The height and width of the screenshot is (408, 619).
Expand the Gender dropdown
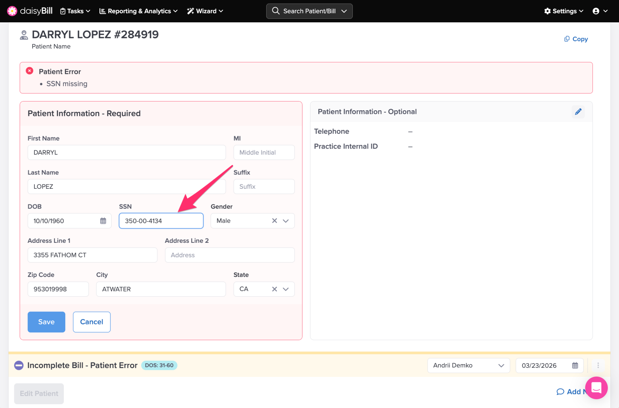click(x=286, y=221)
